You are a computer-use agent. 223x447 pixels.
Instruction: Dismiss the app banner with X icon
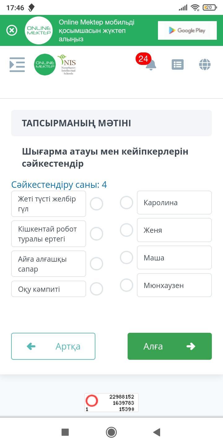click(x=12, y=30)
